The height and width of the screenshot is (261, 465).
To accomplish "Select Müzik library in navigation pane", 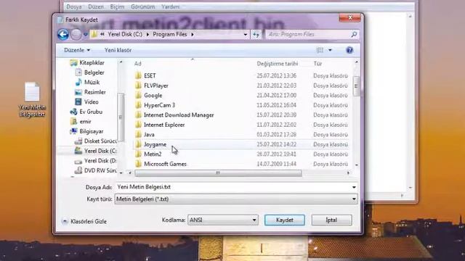I will [92, 82].
